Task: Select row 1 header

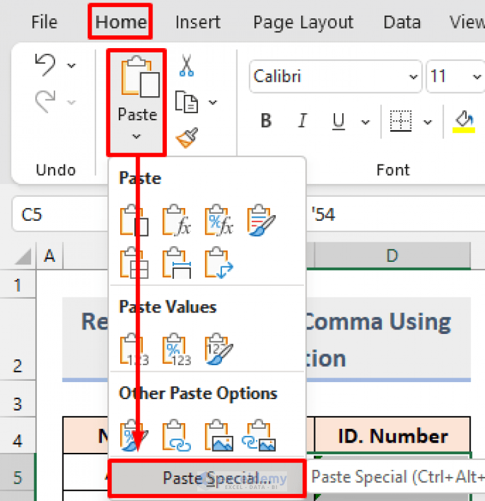Action: coord(18,285)
